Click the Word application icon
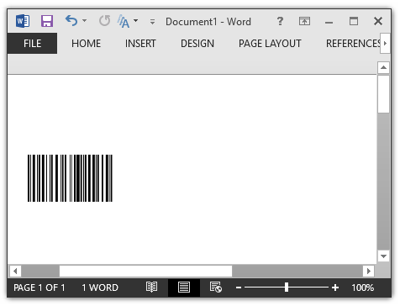This screenshot has width=400, height=306. (23, 21)
